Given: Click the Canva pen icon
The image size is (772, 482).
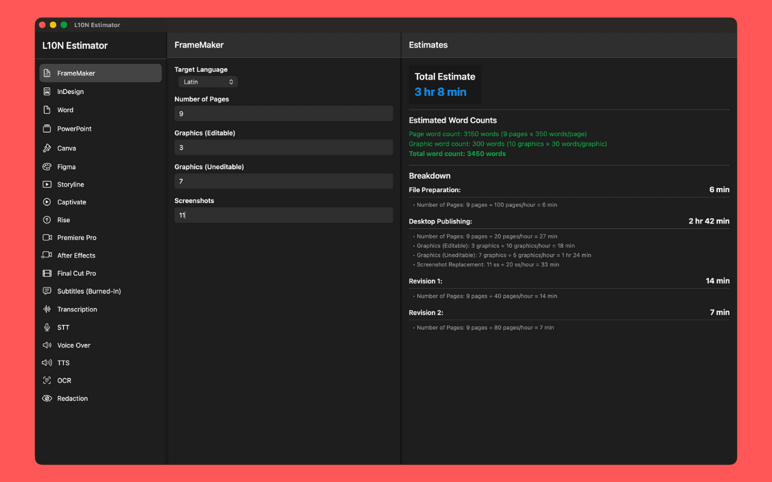Looking at the screenshot, I should [x=48, y=148].
